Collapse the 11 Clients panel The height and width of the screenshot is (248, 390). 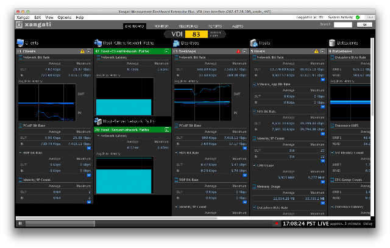(89, 51)
